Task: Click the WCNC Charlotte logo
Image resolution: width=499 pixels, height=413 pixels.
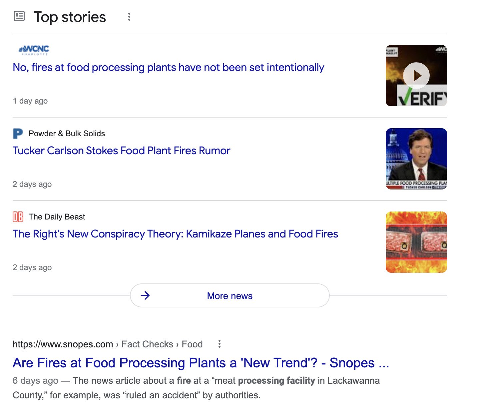Action: (34, 50)
